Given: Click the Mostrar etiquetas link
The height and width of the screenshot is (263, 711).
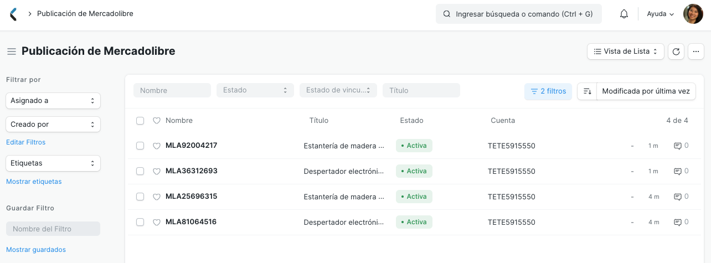Looking at the screenshot, I should [x=34, y=182].
